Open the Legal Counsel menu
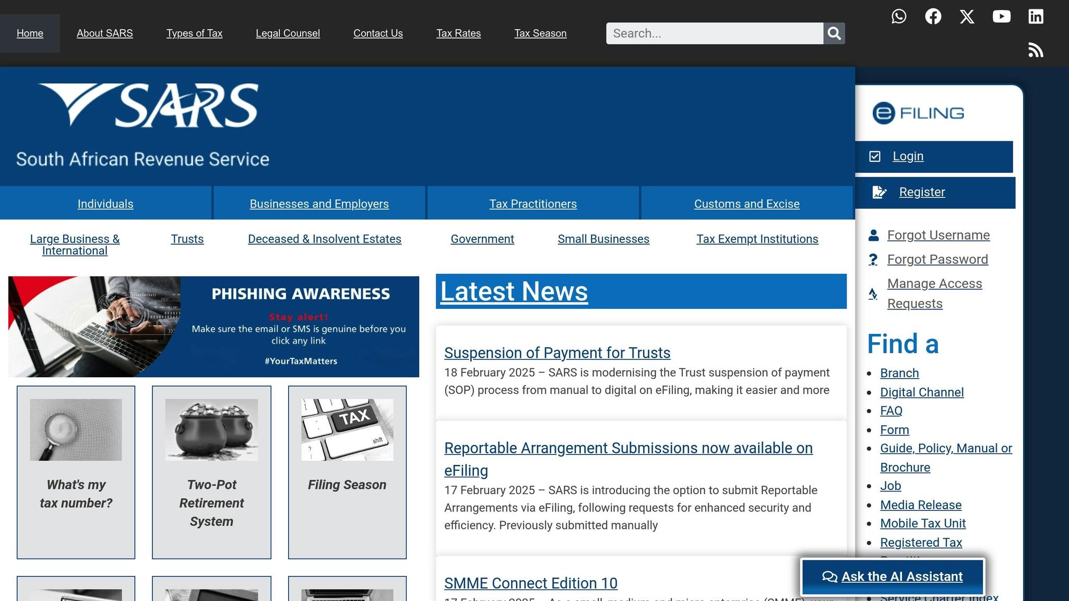Image resolution: width=1069 pixels, height=601 pixels. coord(288,33)
